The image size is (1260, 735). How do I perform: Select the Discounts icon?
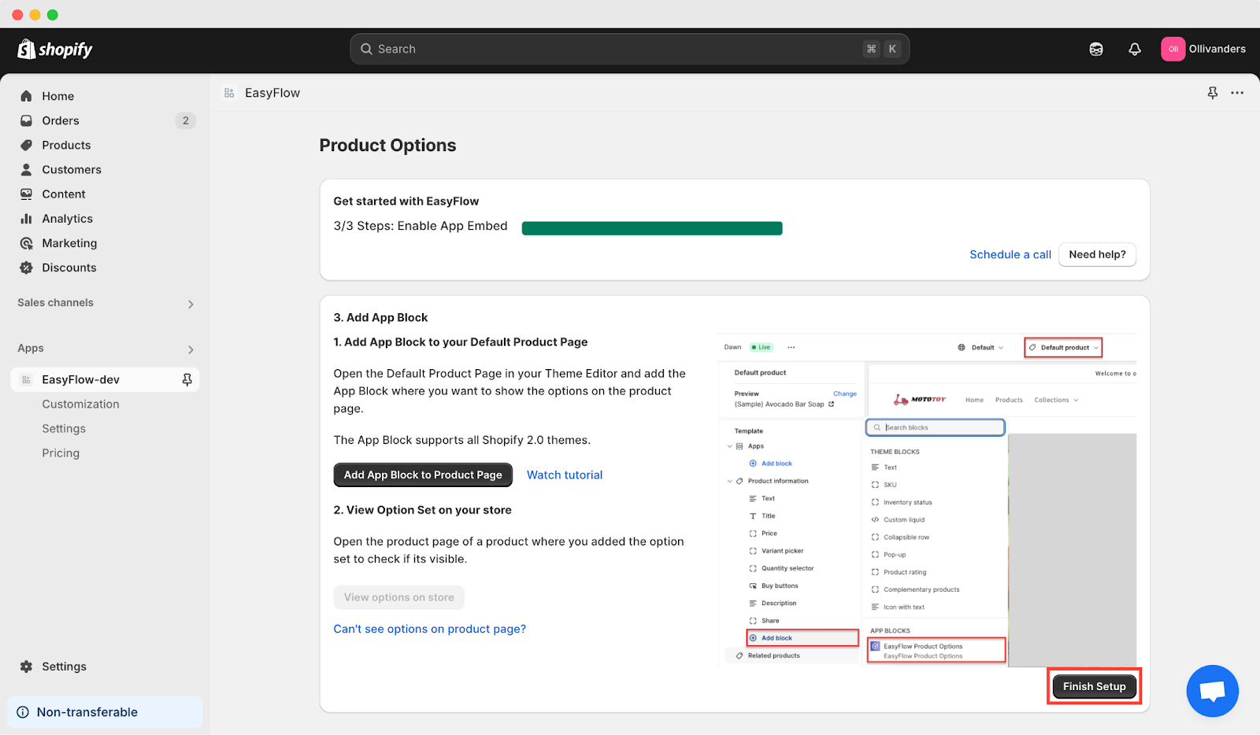tap(26, 268)
